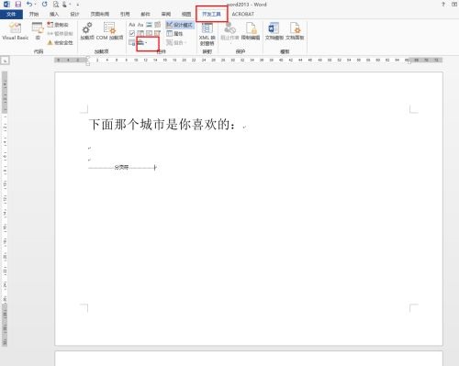Open the Document Template (文档模板) dialog
The width and height of the screenshot is (459, 366).
click(274, 31)
